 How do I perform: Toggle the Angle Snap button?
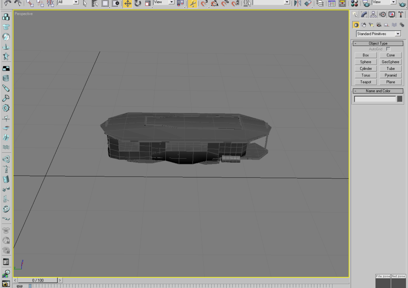click(x=215, y=4)
